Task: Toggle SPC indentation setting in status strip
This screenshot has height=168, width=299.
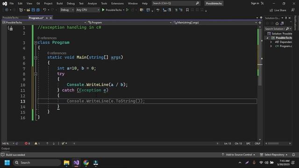Action: click(248, 143)
